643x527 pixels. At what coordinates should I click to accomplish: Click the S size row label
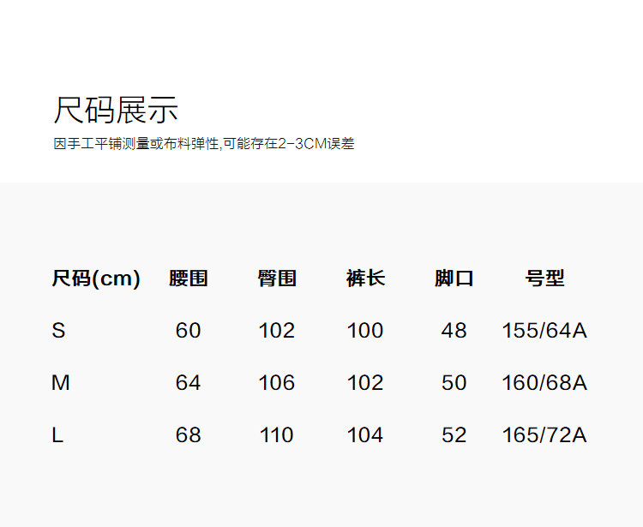point(58,331)
